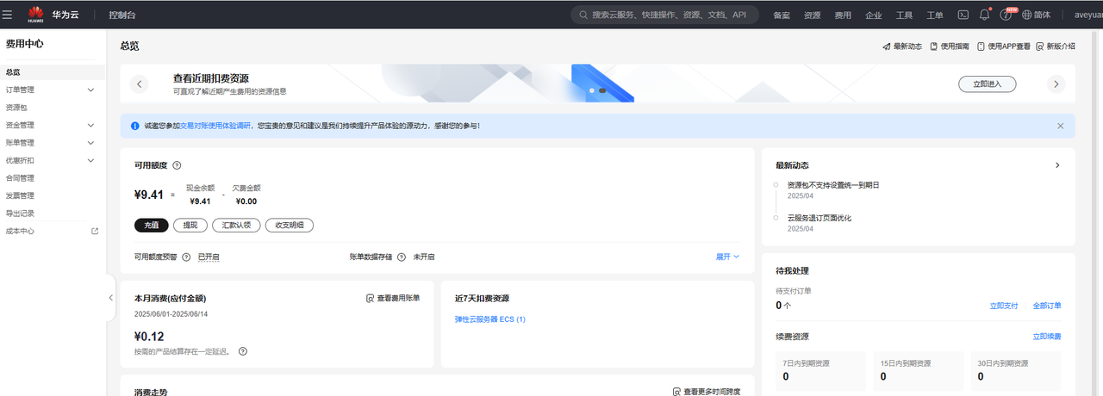Click the blue info icon in survey notice
The image size is (1103, 396).
point(134,126)
